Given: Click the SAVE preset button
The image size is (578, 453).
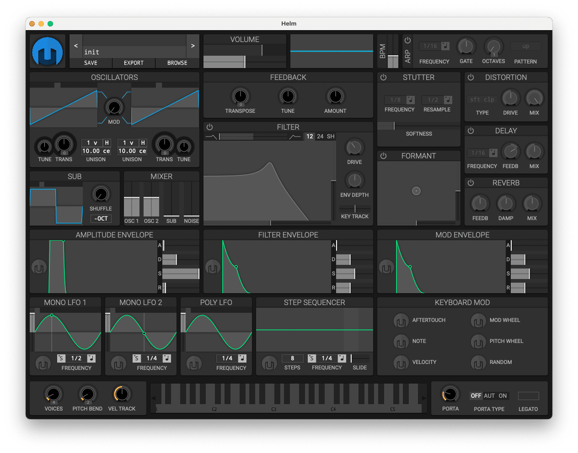Looking at the screenshot, I should coord(91,63).
